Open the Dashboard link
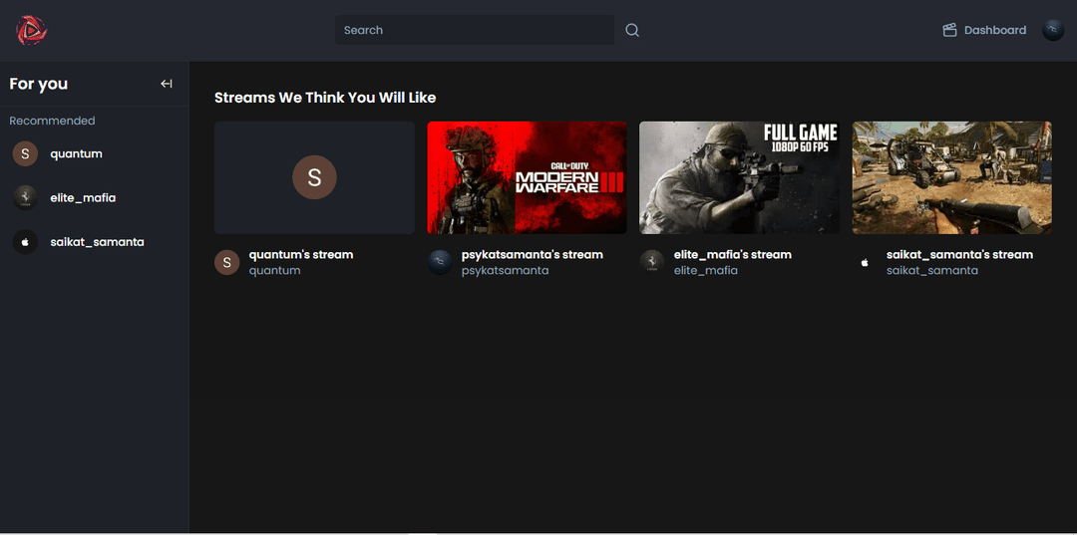The width and height of the screenshot is (1077, 535). (x=984, y=30)
